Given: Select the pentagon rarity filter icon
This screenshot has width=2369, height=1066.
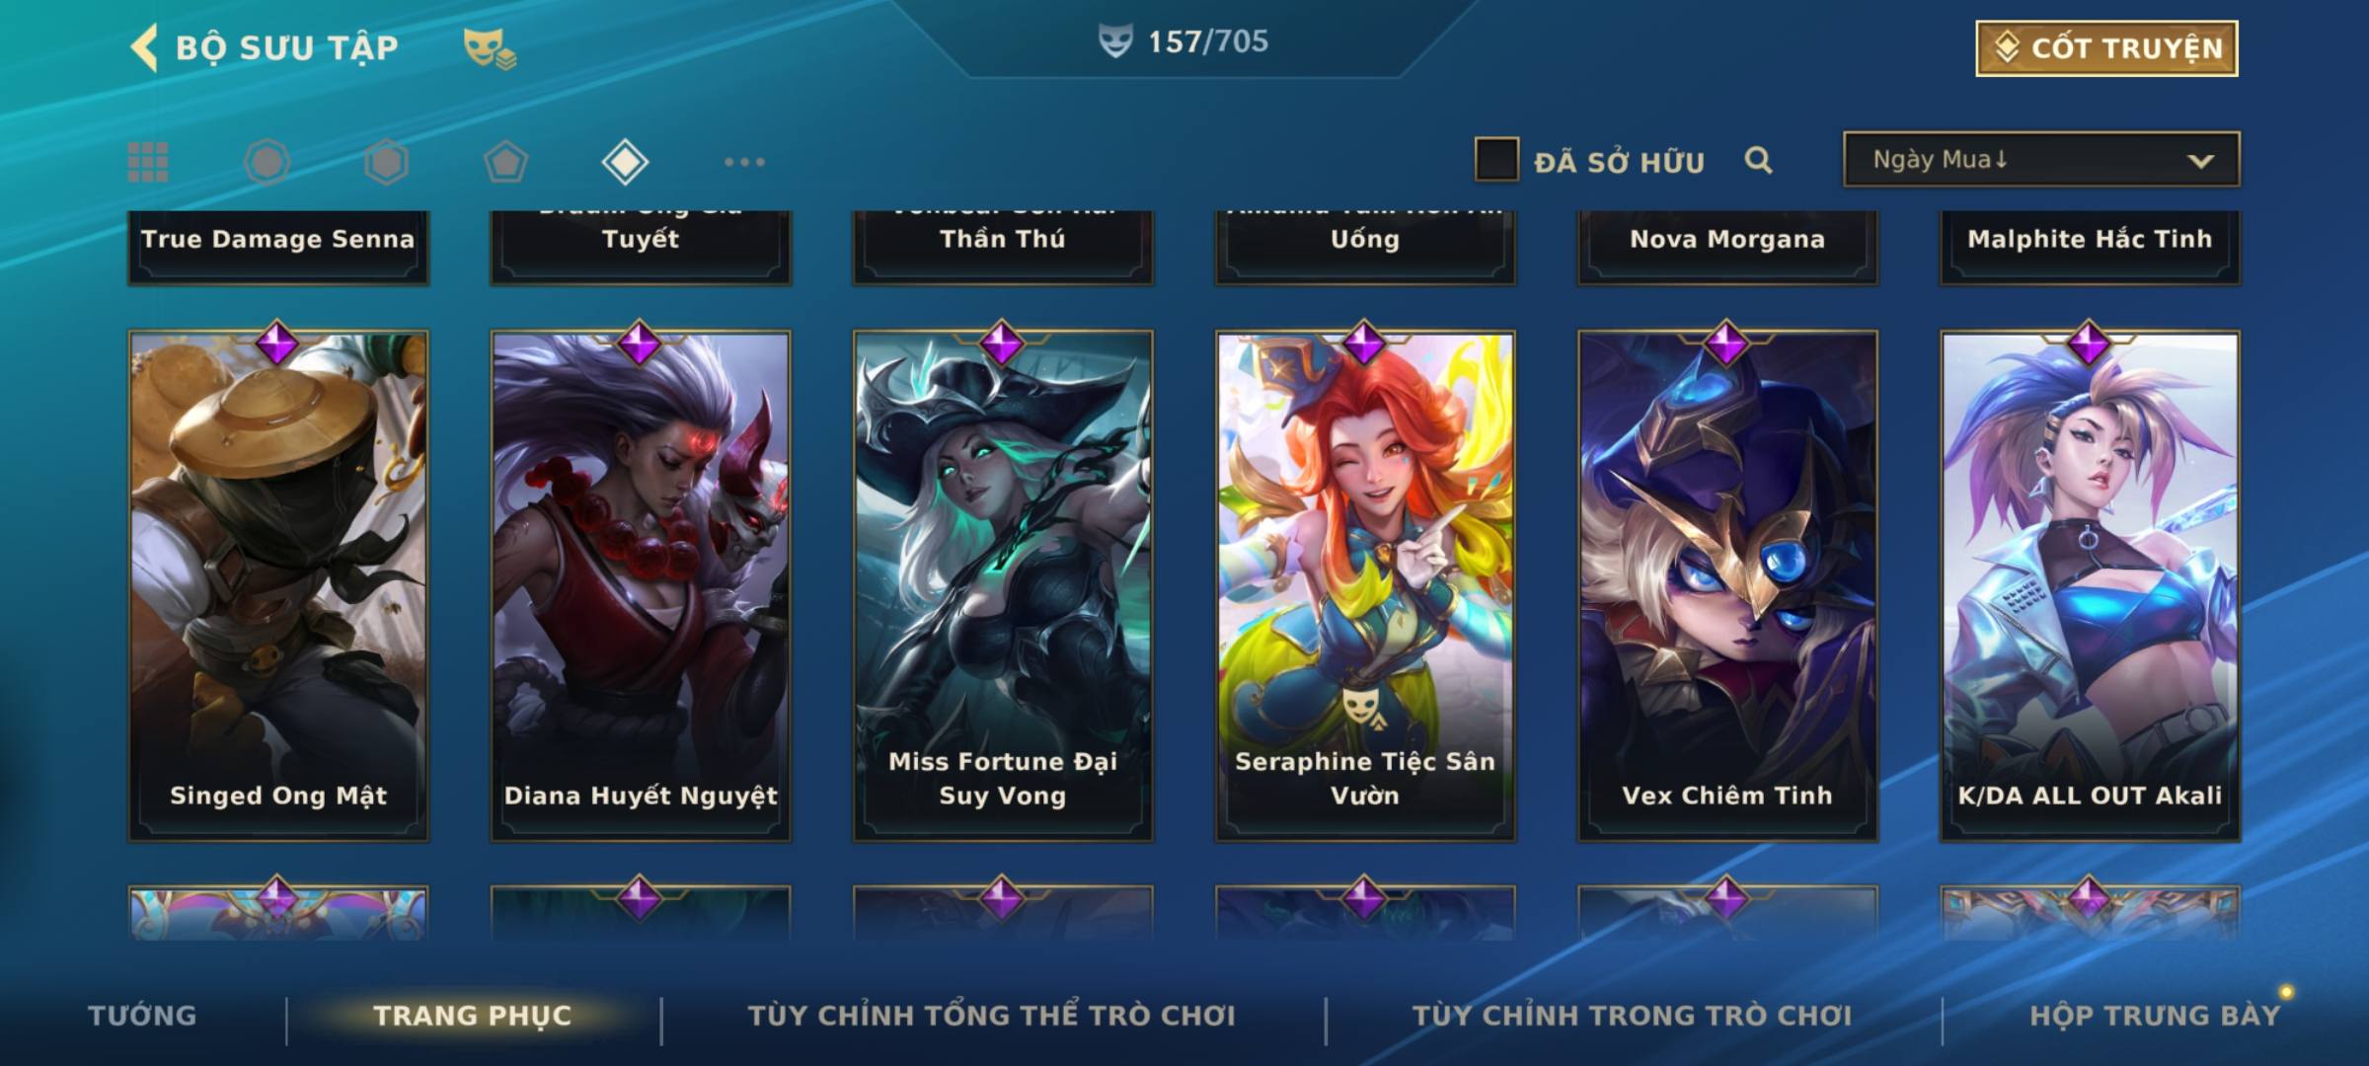Looking at the screenshot, I should [505, 162].
